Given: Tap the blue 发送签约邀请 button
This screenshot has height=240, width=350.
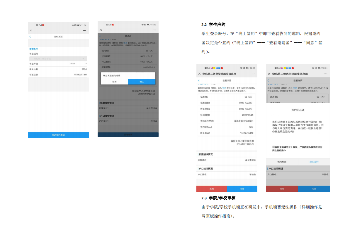Looking at the screenshot, I should pyautogui.click(x=58, y=135).
